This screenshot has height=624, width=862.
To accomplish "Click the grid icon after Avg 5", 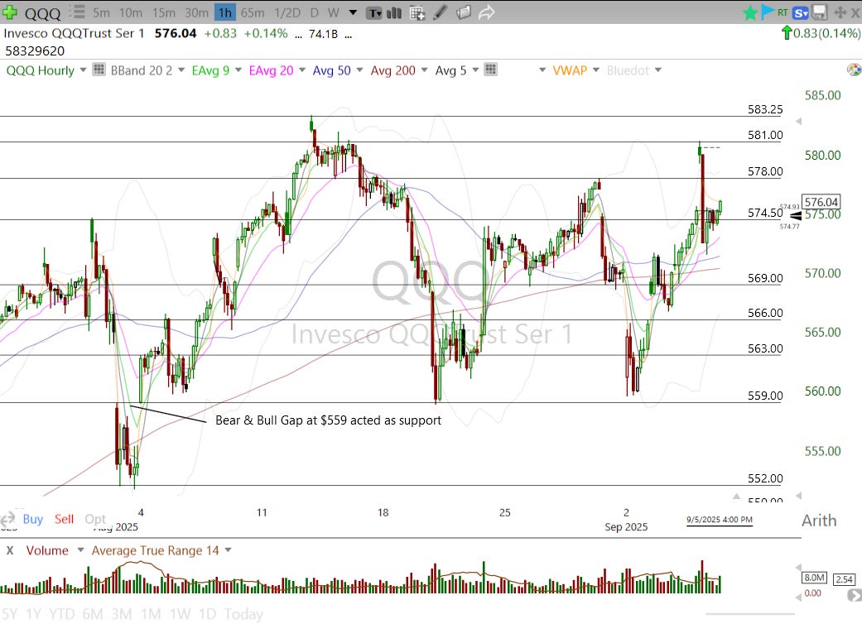I will coord(490,70).
